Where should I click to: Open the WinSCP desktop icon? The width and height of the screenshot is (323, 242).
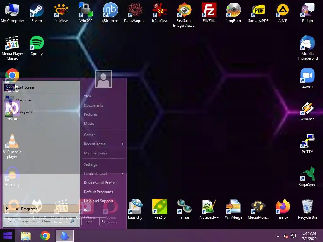86,12
